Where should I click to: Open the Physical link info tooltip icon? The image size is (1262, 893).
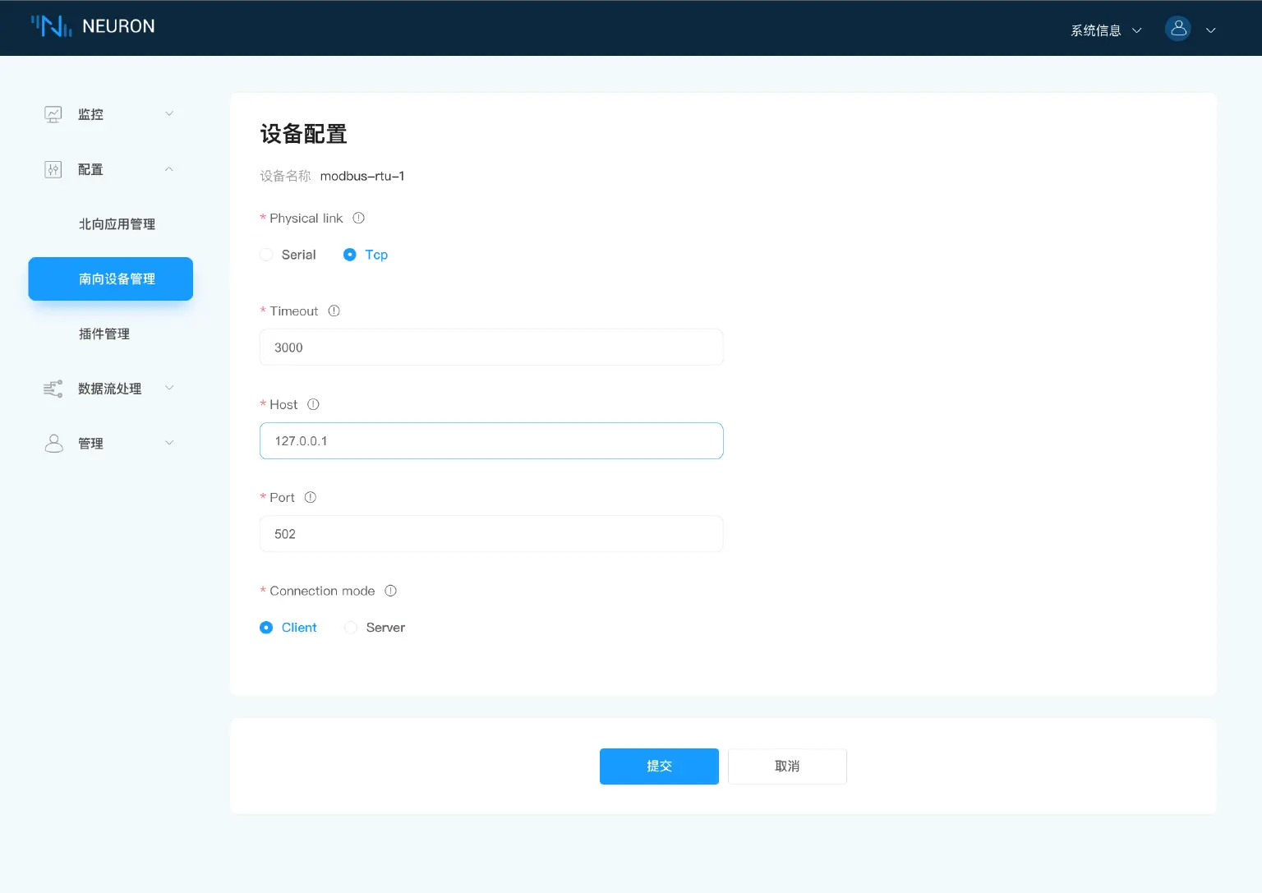coord(357,218)
